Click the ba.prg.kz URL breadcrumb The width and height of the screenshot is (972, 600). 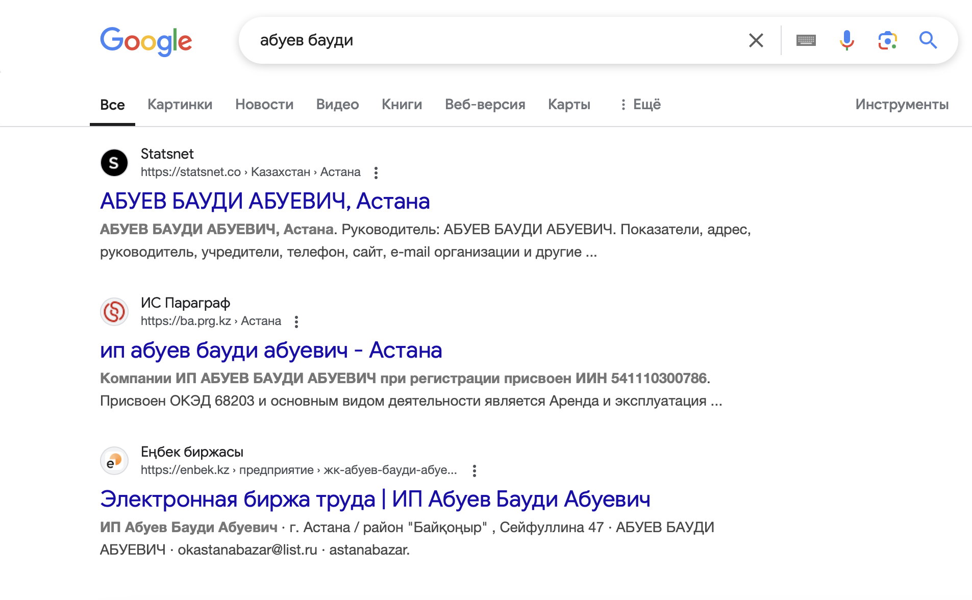point(211,321)
